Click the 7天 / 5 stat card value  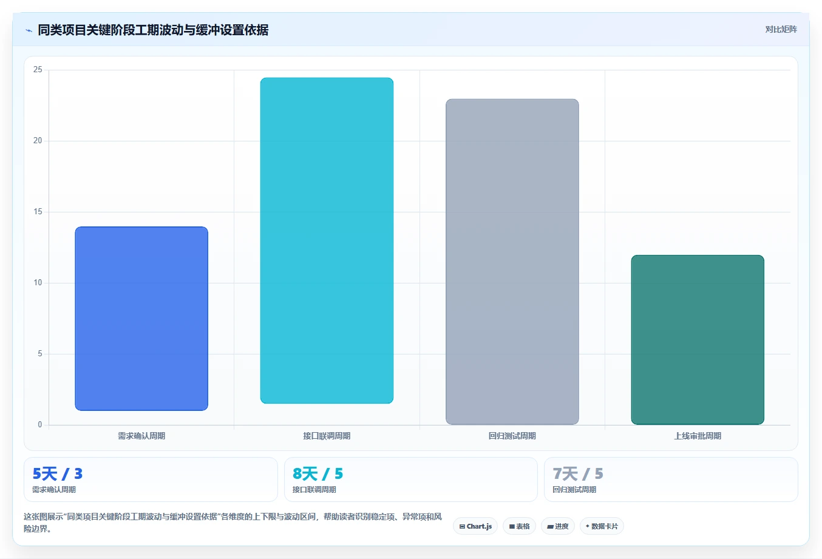coord(578,473)
